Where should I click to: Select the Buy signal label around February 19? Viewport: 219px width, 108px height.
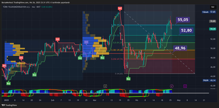point(80,58)
